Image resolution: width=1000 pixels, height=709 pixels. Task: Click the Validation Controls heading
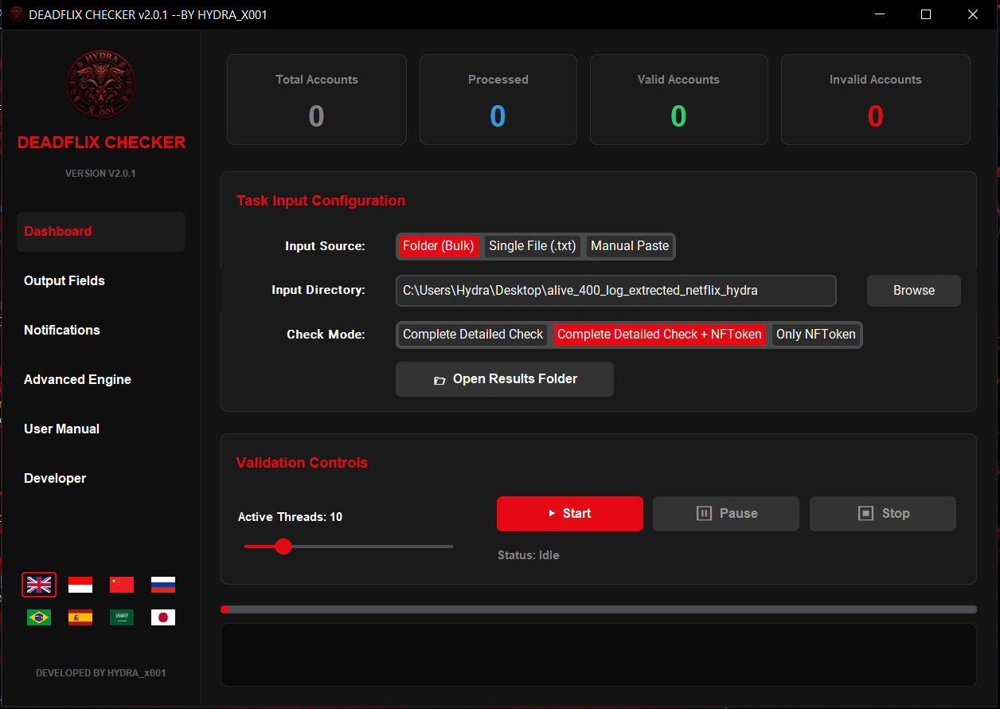[x=302, y=463]
